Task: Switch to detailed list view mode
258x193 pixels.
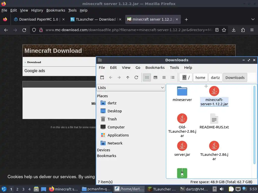Action: pyautogui.click(x=172, y=77)
